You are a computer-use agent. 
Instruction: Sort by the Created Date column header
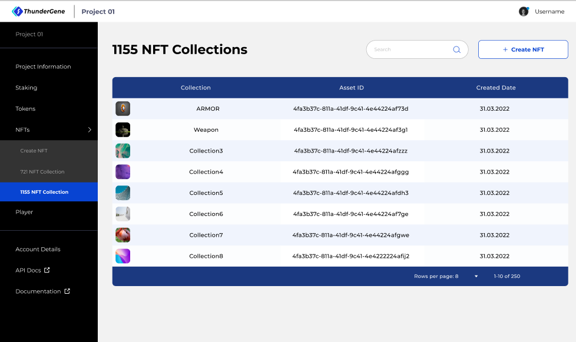coord(496,88)
